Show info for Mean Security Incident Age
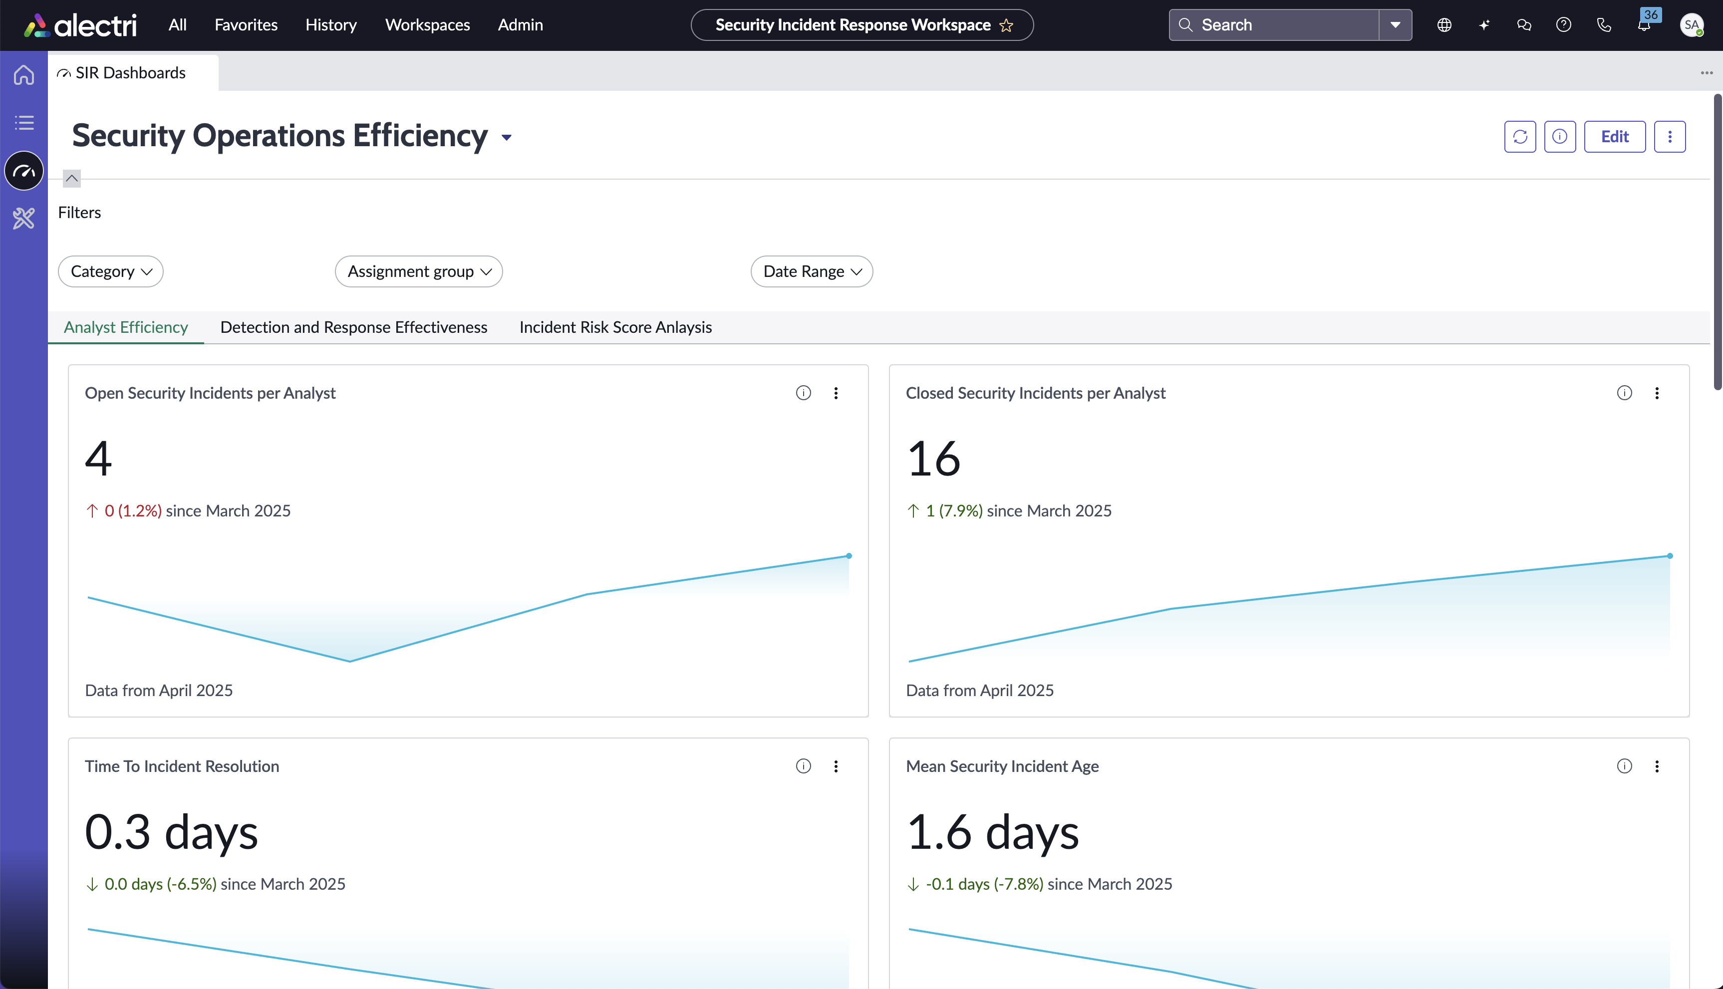Image resolution: width=1723 pixels, height=989 pixels. 1625,766
